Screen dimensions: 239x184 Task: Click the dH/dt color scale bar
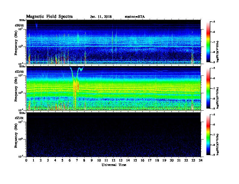(208, 42)
